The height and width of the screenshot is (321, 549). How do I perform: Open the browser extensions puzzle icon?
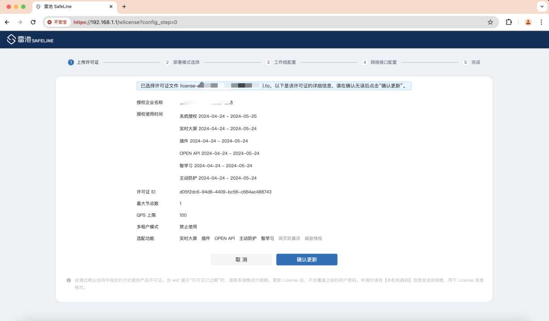click(509, 22)
